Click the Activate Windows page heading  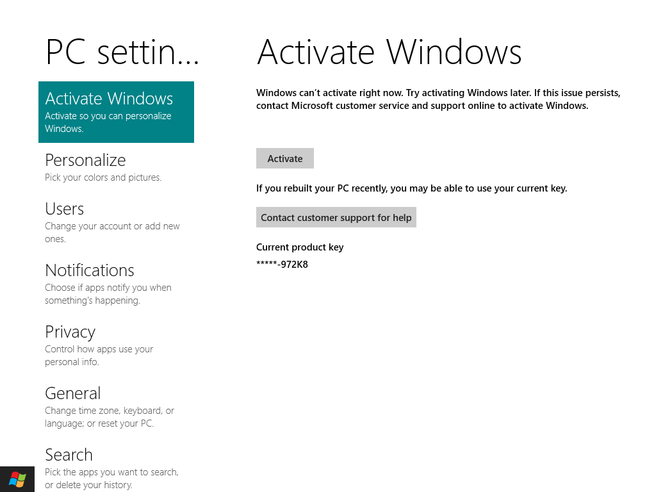[389, 52]
